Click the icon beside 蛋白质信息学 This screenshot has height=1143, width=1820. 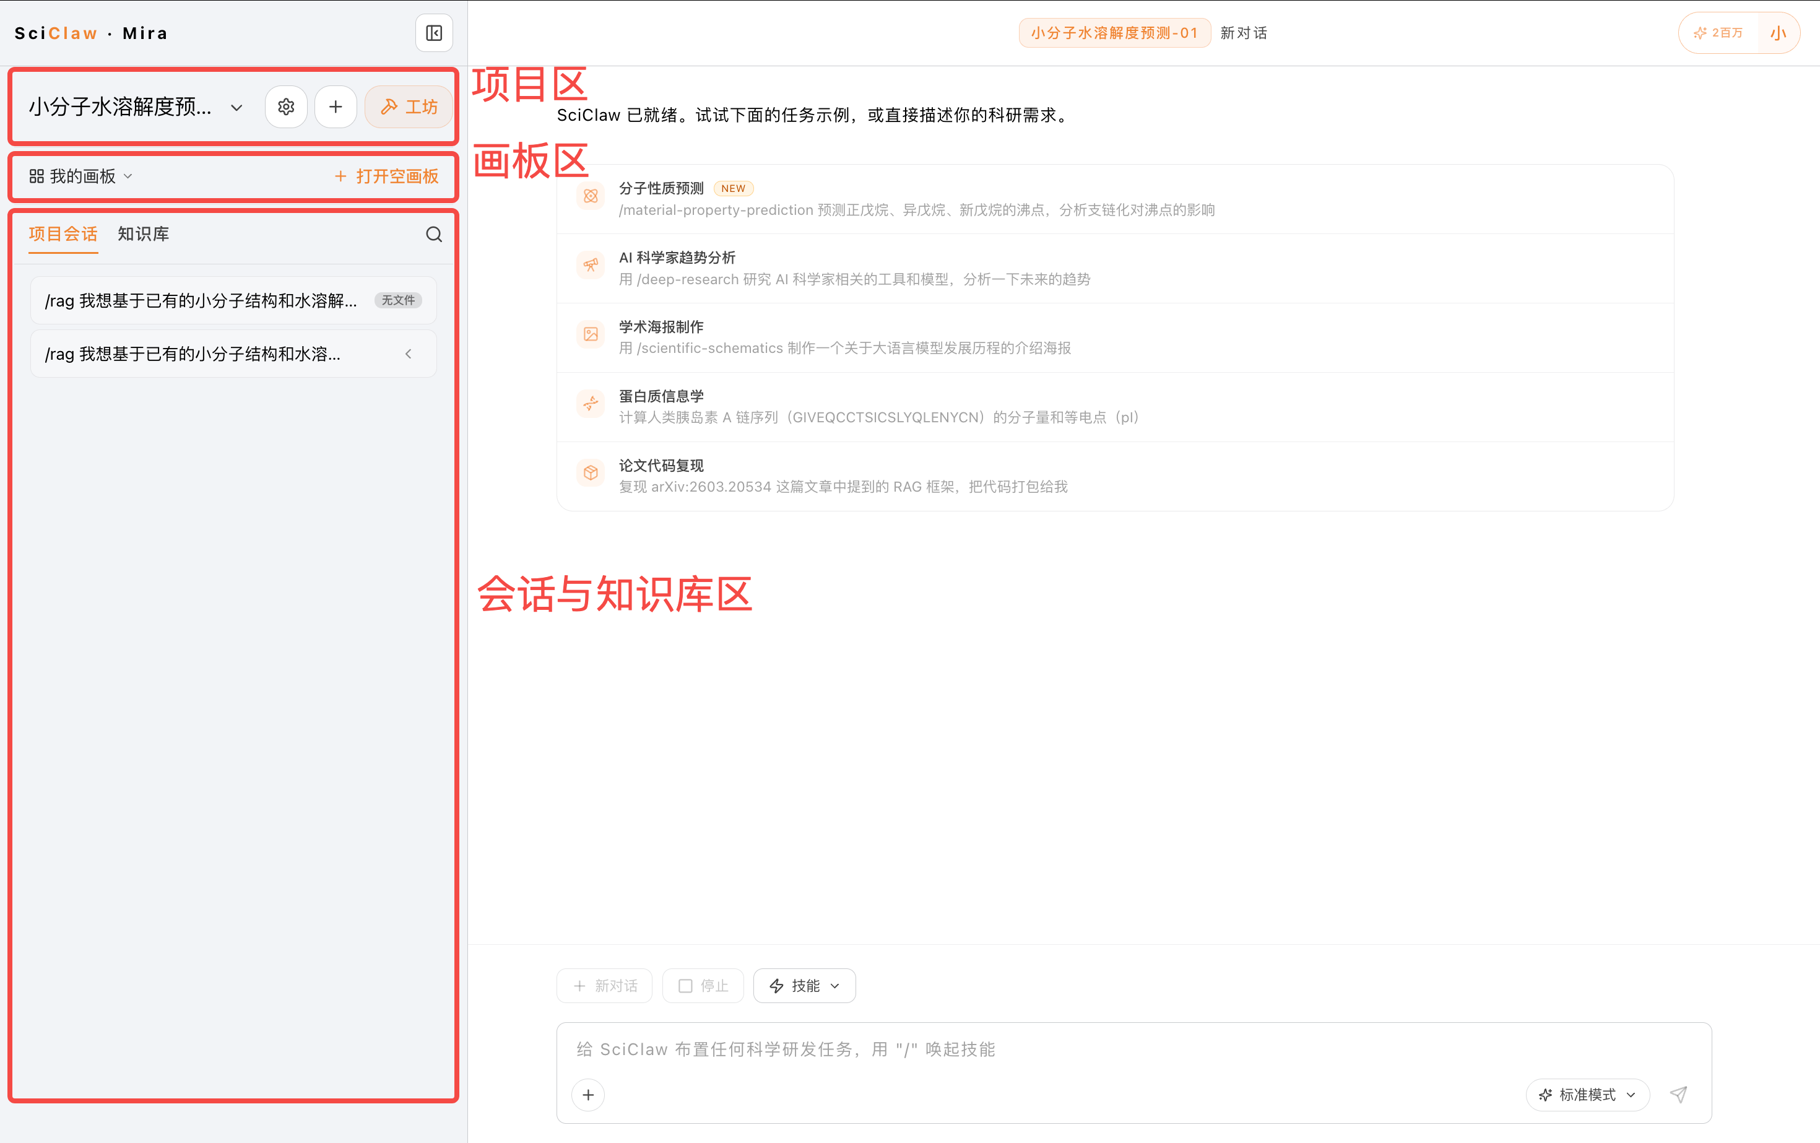pyautogui.click(x=591, y=403)
